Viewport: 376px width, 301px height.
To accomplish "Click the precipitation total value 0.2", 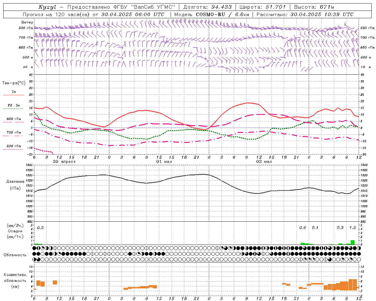I will 41,228.
